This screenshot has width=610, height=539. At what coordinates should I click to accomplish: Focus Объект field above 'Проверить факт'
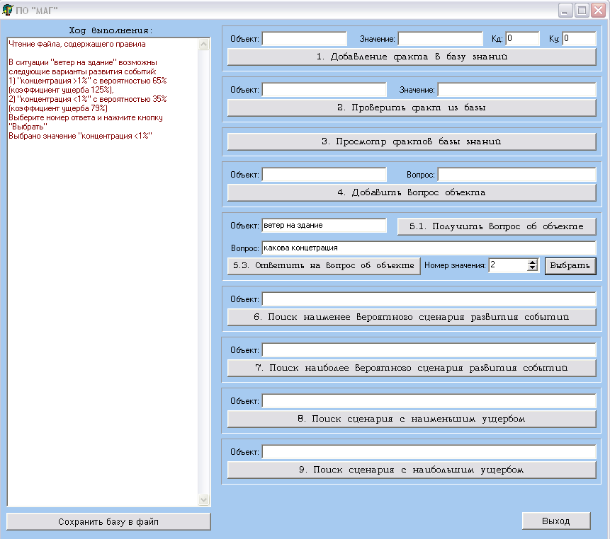[x=324, y=90]
